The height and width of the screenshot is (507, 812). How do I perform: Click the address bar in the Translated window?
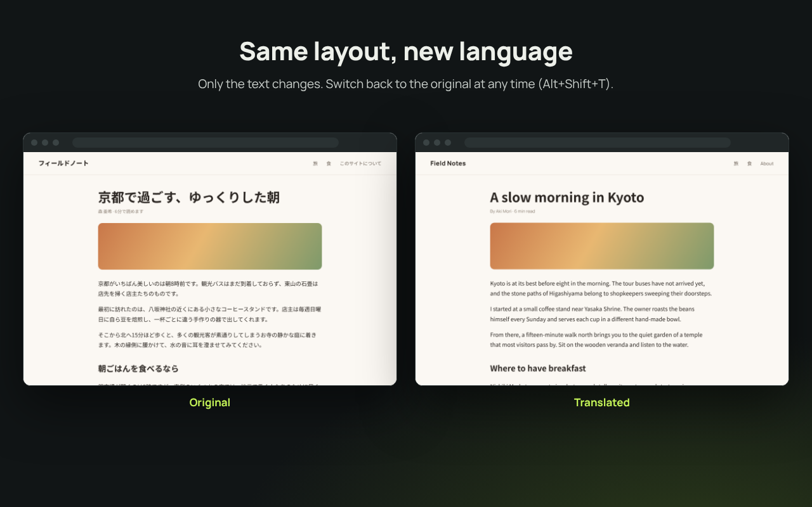click(597, 143)
